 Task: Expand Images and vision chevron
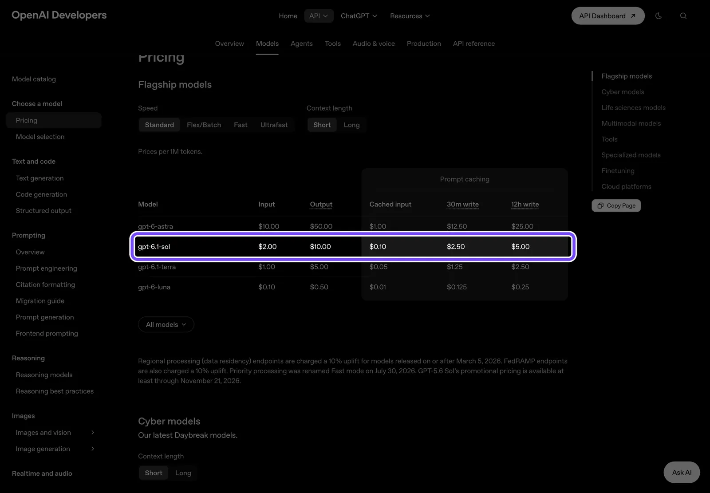[x=93, y=432]
